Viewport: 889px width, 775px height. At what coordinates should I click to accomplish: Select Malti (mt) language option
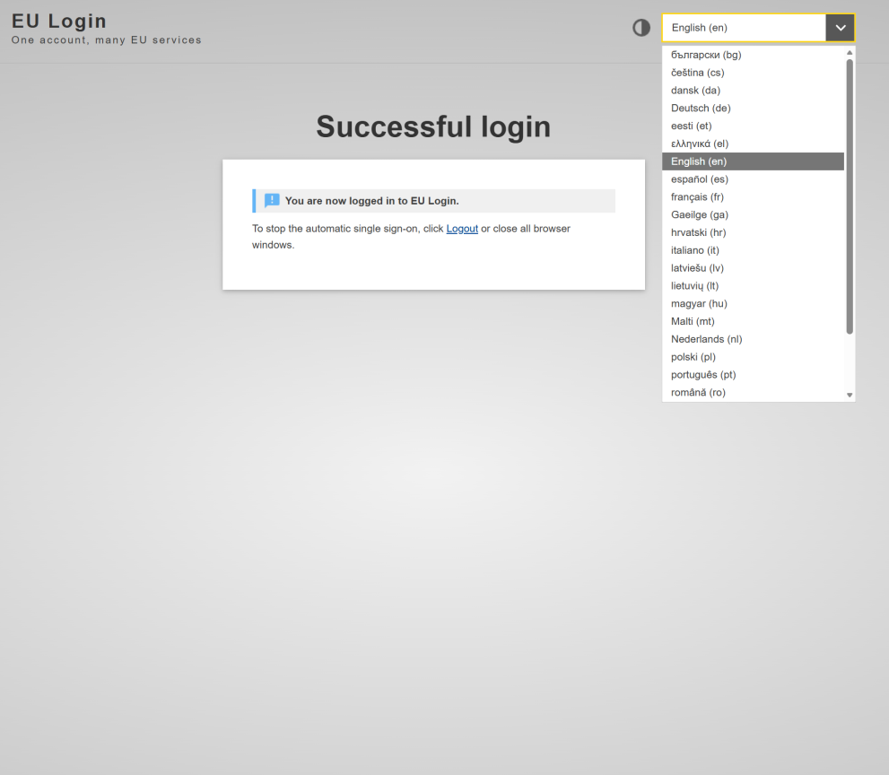[692, 321]
